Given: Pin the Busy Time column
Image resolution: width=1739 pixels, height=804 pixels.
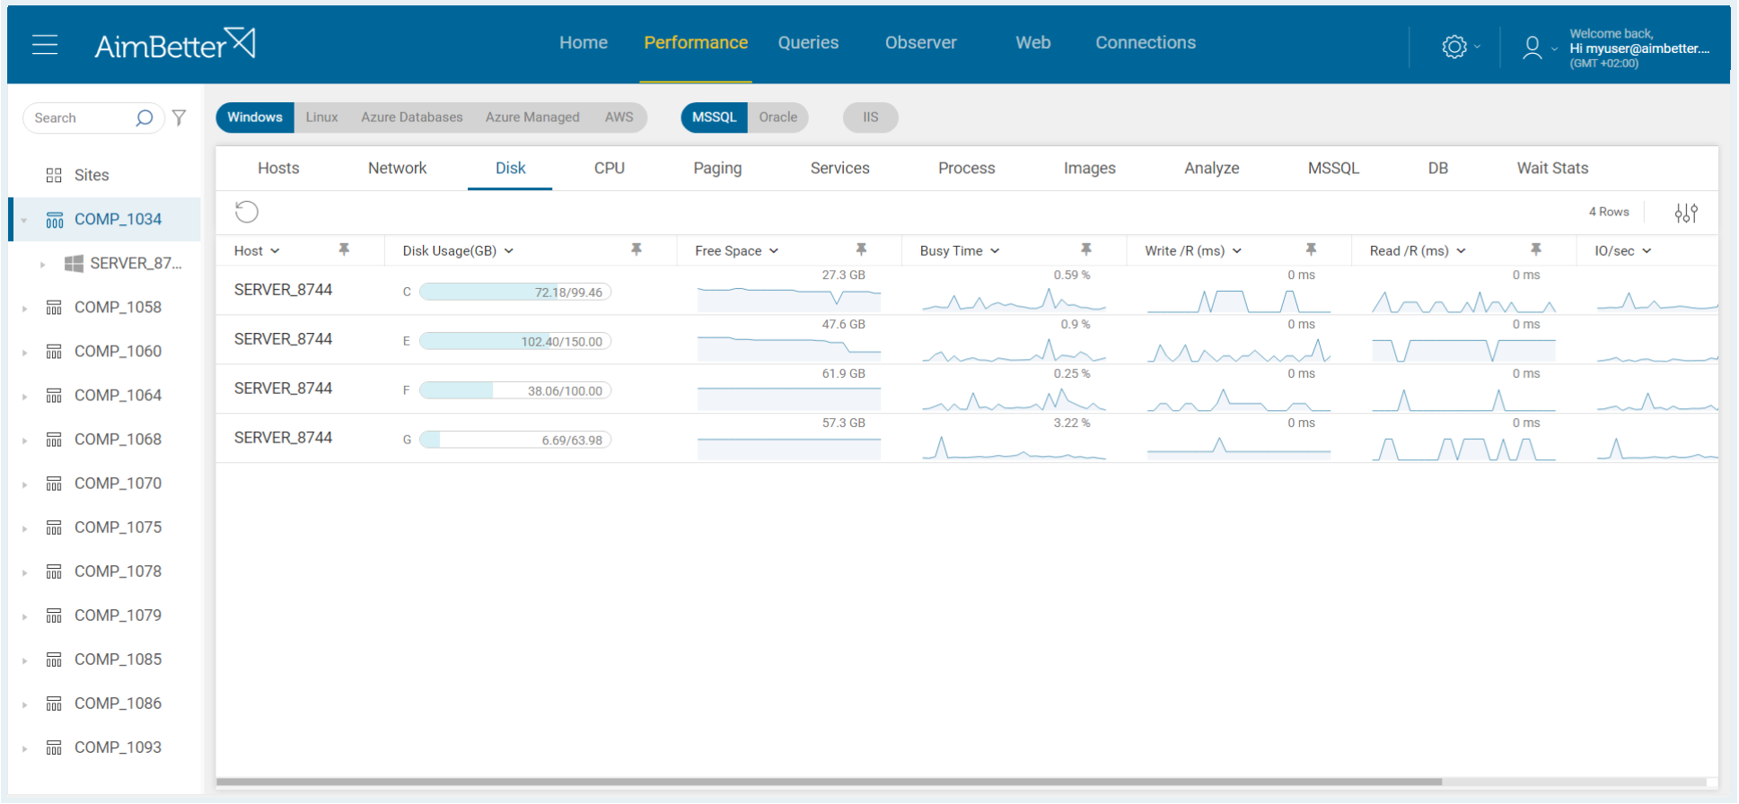Looking at the screenshot, I should (x=1086, y=249).
